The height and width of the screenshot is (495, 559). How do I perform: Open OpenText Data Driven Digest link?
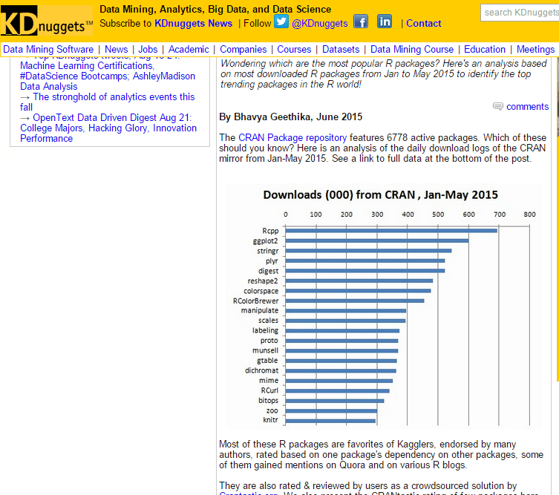108,128
